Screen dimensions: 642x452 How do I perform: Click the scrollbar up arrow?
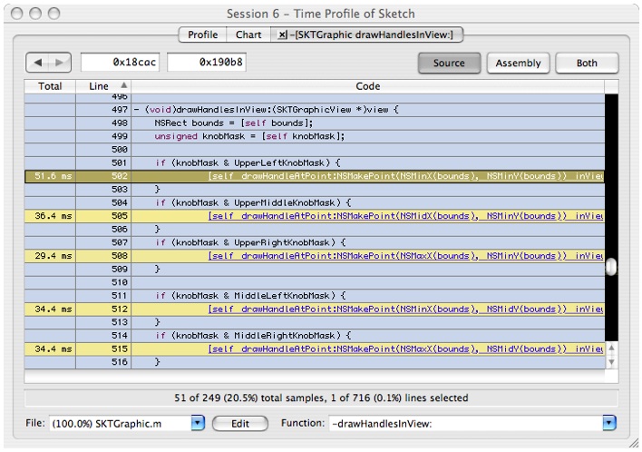(611, 349)
